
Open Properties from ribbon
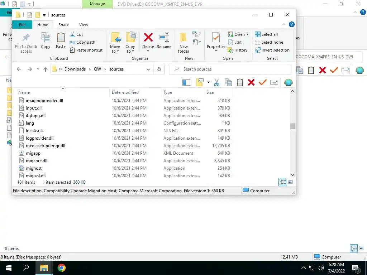point(216,42)
